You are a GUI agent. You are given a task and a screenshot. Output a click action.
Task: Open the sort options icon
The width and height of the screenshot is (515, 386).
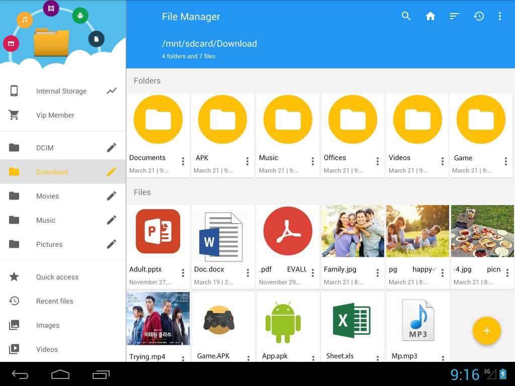(454, 16)
